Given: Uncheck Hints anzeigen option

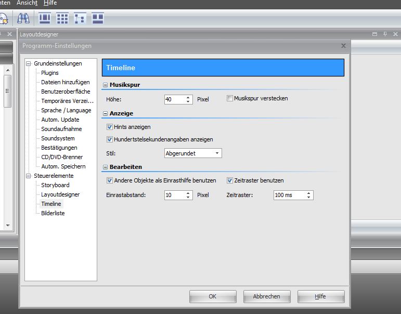Looking at the screenshot, I should tap(110, 127).
